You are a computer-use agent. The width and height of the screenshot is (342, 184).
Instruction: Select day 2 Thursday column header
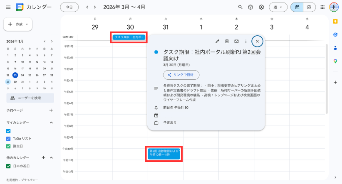[x=236, y=27]
